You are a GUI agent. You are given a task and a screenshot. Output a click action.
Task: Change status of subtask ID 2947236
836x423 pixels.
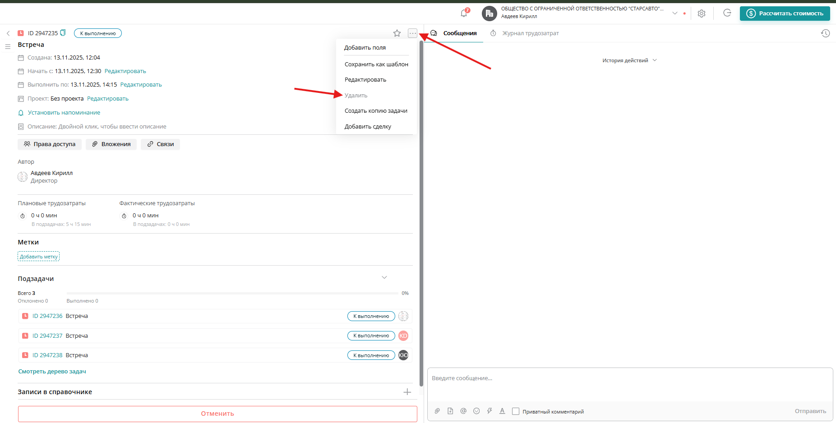tap(371, 316)
